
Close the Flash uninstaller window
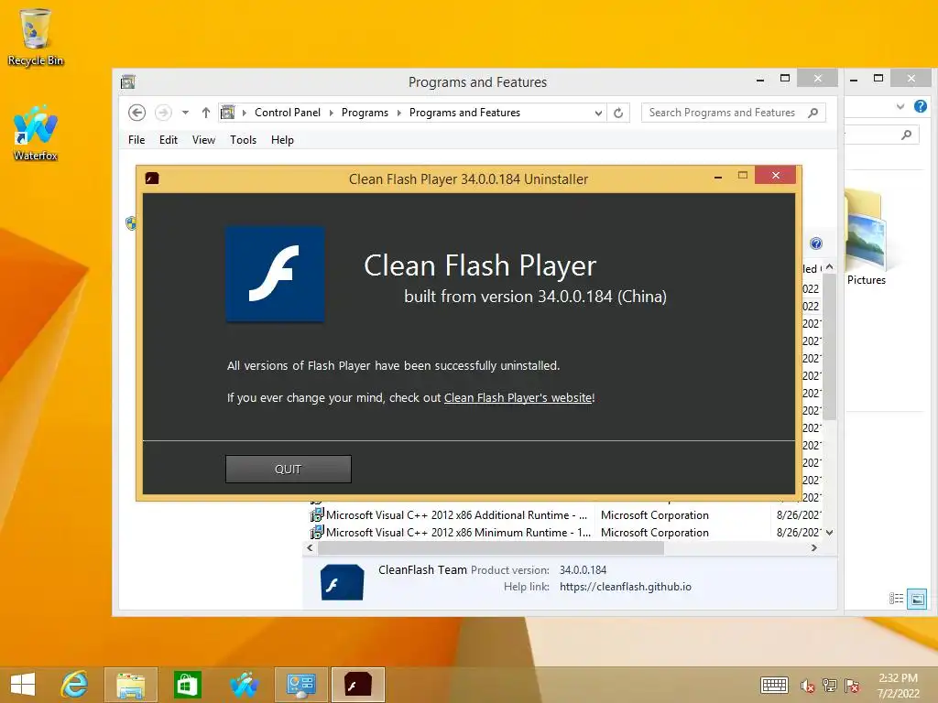[775, 175]
